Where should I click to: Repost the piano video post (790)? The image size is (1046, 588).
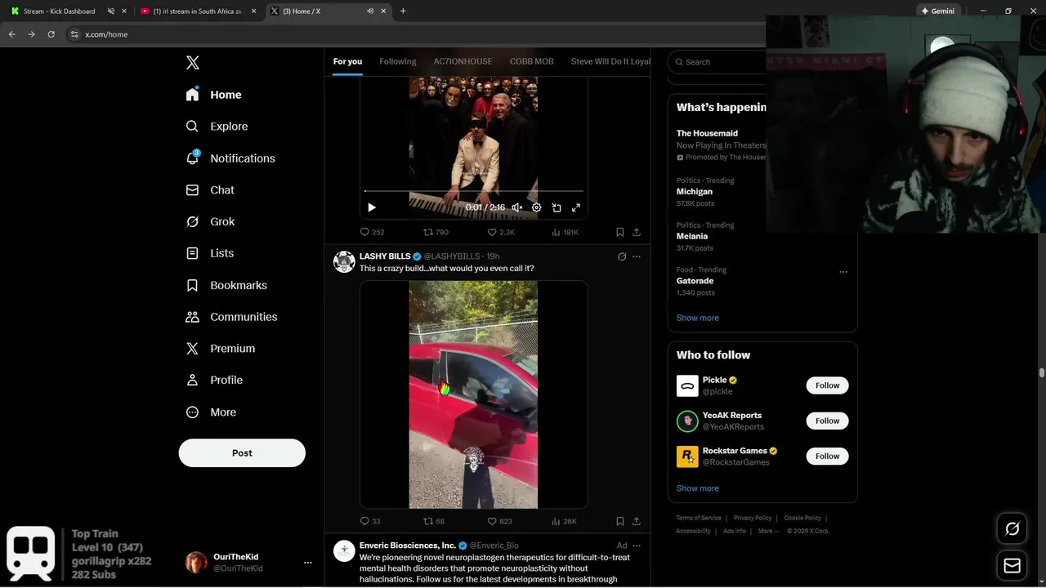(436, 232)
